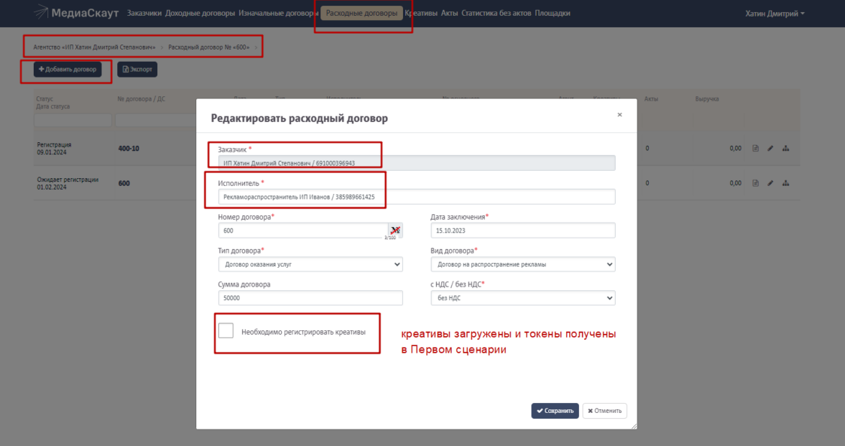Click pencil edit icon for contract 600

click(x=770, y=183)
